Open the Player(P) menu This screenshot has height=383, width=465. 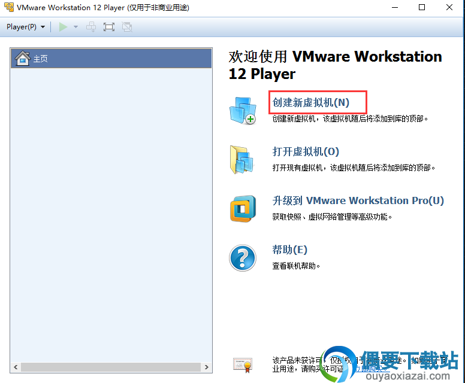pos(26,27)
